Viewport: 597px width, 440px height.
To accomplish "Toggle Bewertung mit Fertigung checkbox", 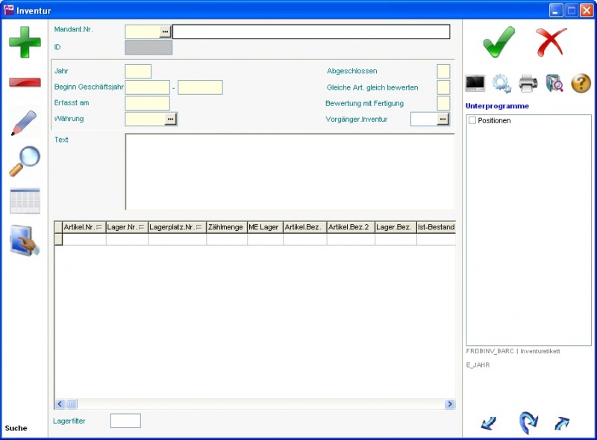I will pyautogui.click(x=443, y=103).
